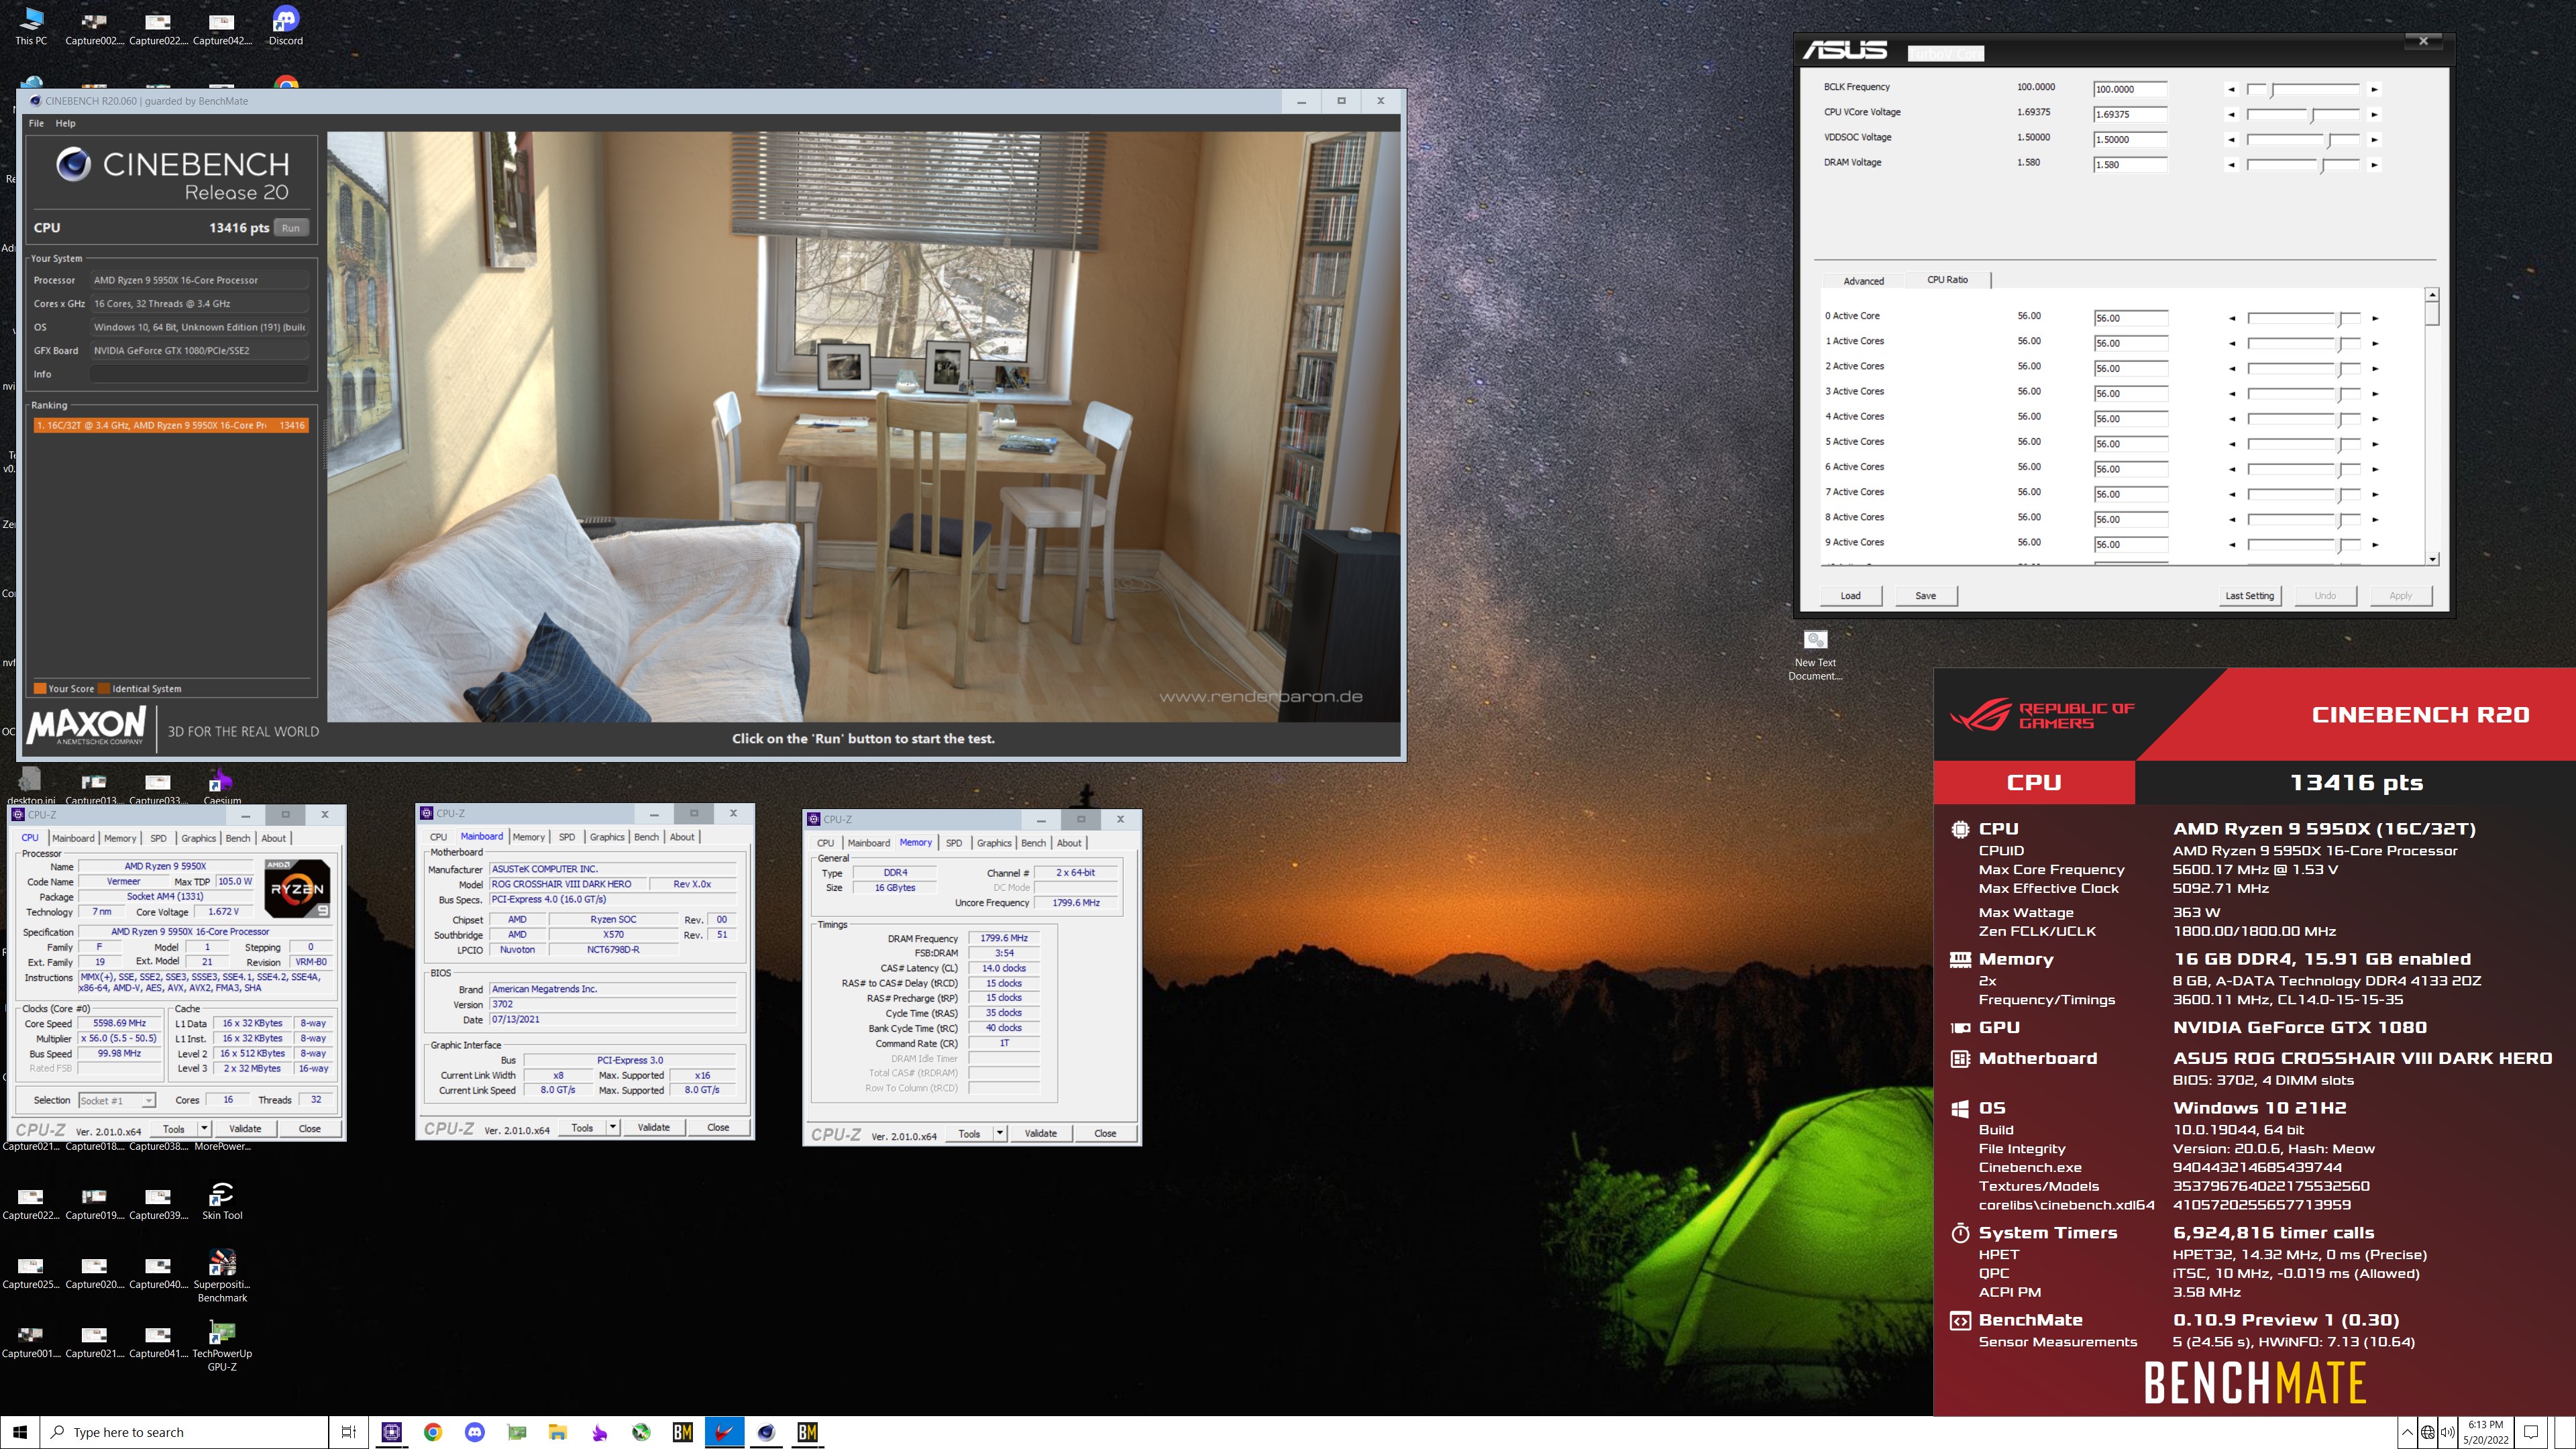Open New Text Document on desktop

1815,655
